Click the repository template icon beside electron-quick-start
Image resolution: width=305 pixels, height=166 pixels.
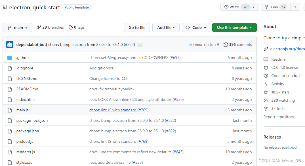point(5,7)
